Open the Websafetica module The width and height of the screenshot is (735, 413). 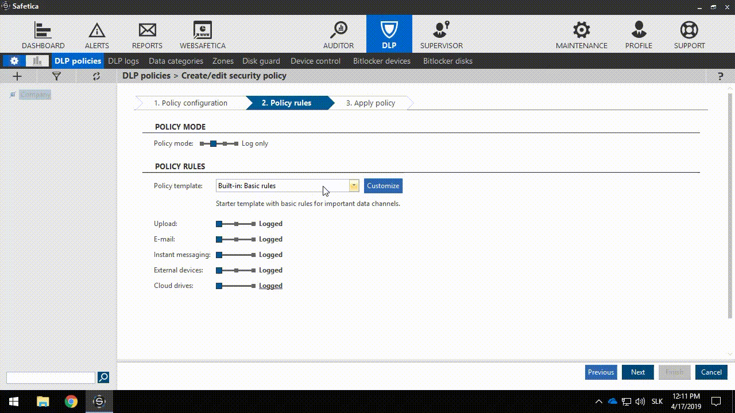pos(202,33)
